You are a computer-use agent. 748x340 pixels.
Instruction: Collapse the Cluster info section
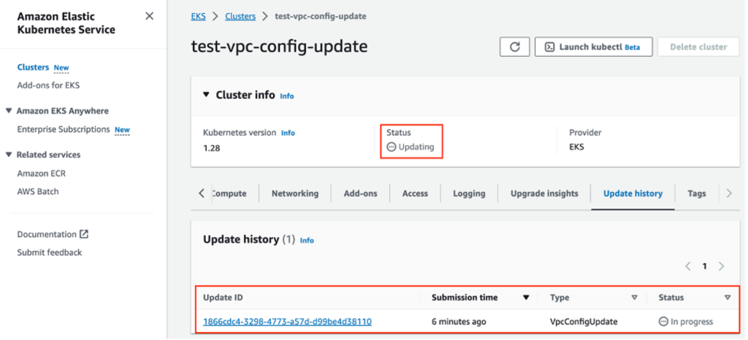(x=206, y=95)
